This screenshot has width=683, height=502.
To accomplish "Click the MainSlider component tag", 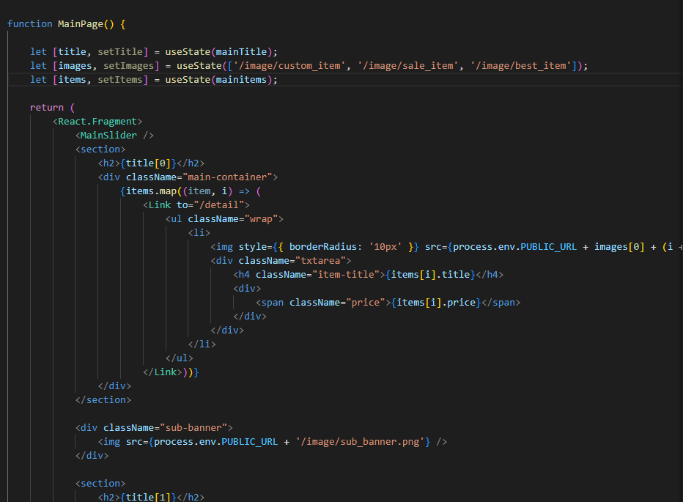I will click(x=114, y=136).
